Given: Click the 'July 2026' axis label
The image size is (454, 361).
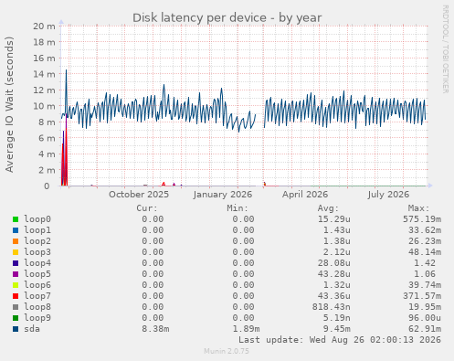Looking at the screenshot, I should pyautogui.click(x=388, y=195).
